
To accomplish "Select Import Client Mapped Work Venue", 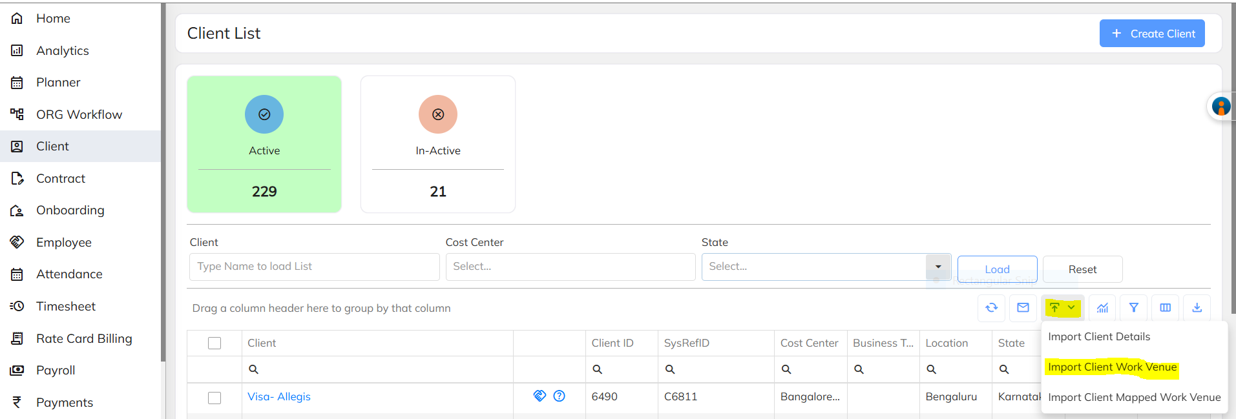I will [x=1134, y=398].
